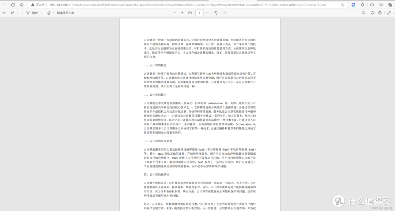Screen dimensions: 395x211
Task: Print the current PDF
Action: 373,12
